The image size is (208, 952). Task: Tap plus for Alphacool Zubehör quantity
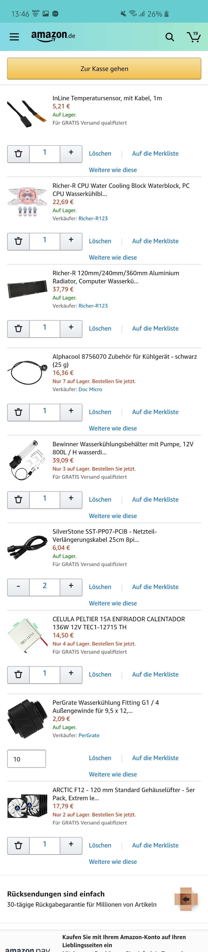pos(71,412)
